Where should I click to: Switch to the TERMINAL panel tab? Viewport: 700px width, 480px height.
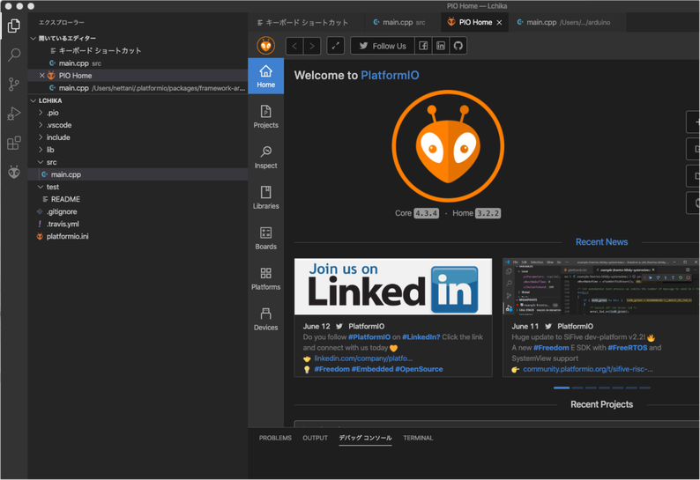418,438
